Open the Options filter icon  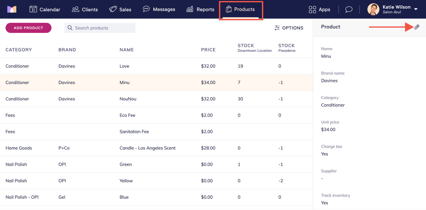277,28
